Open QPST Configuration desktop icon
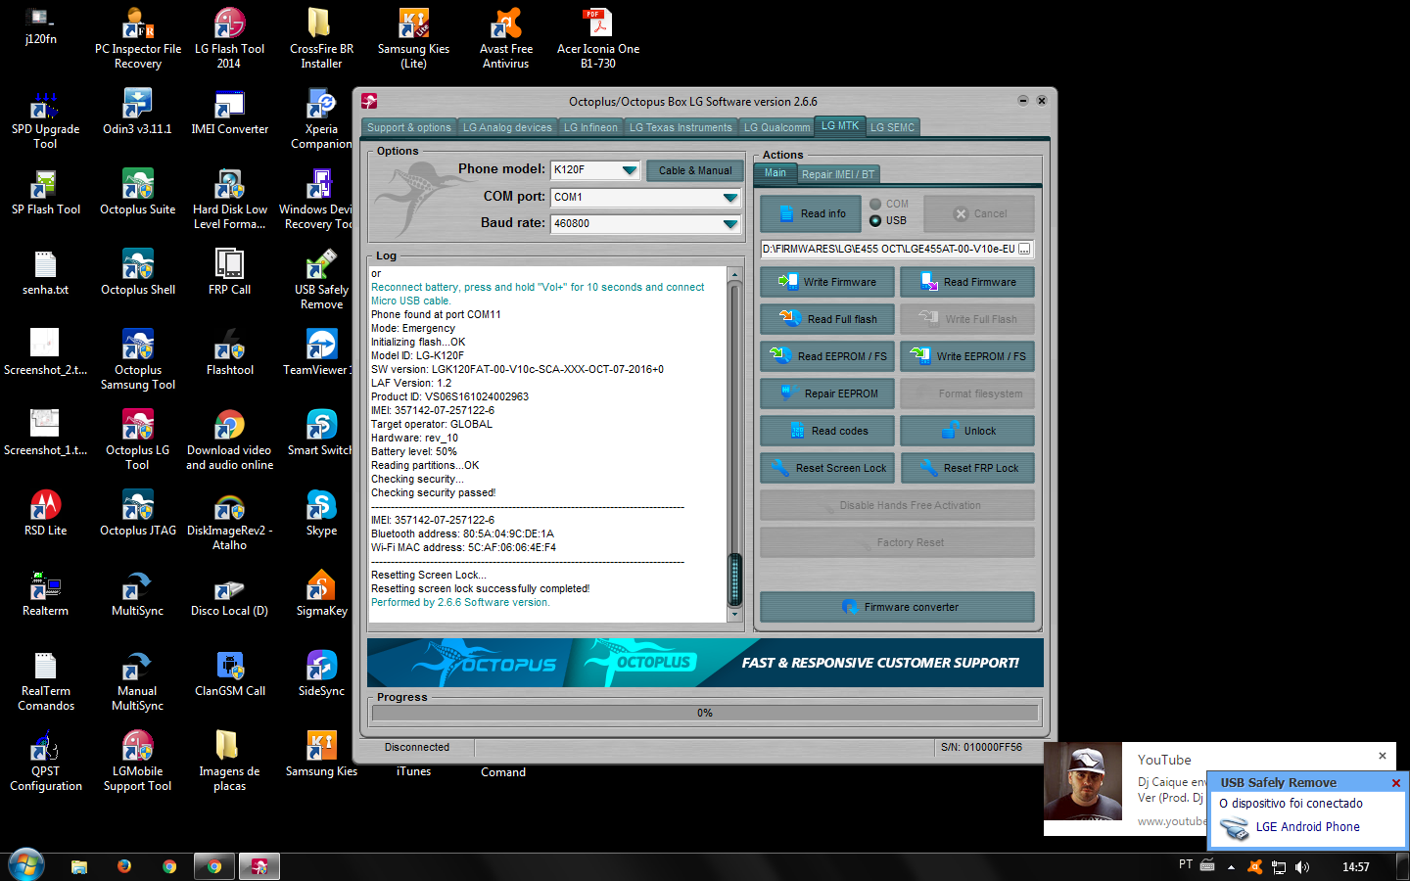The image size is (1410, 881). (x=45, y=761)
